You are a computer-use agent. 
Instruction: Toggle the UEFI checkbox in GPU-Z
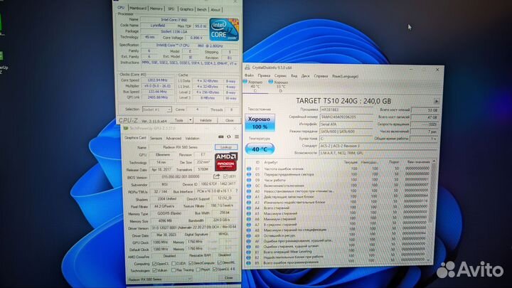point(227,176)
